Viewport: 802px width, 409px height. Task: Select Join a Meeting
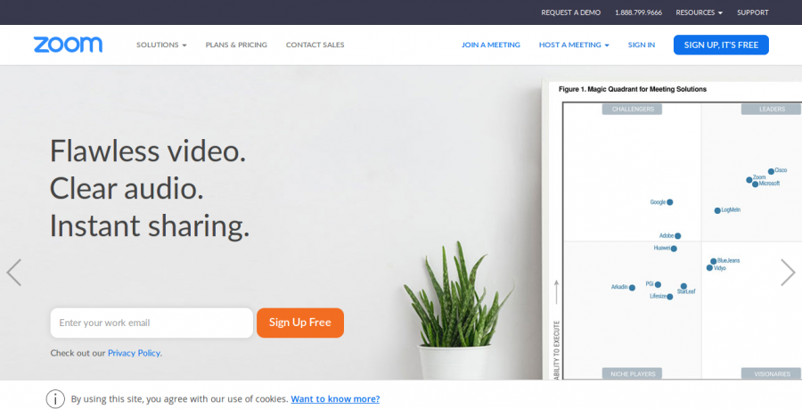[491, 45]
